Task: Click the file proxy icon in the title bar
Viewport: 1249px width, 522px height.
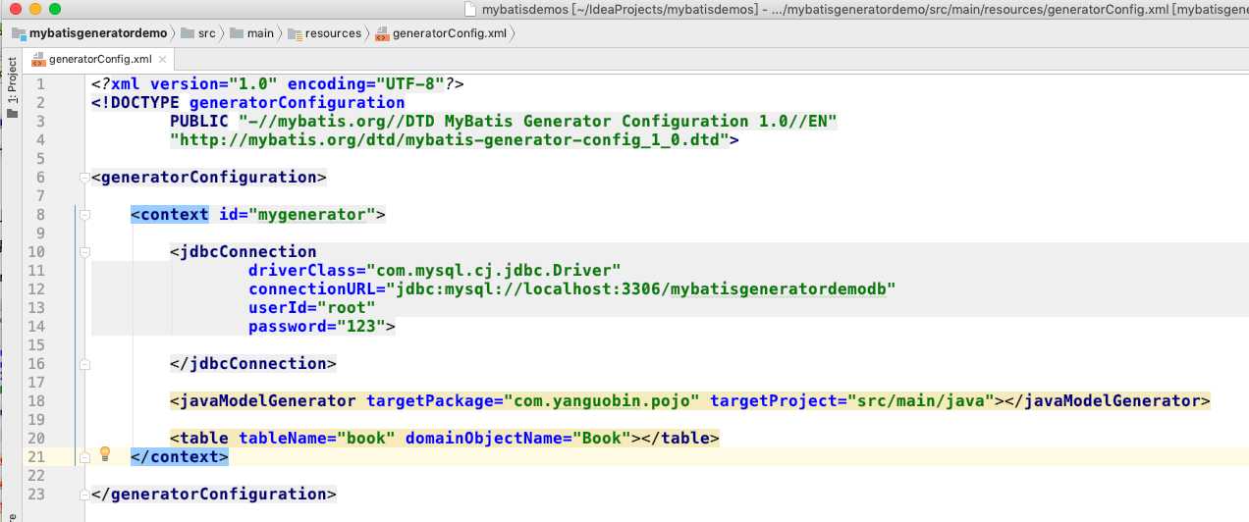Action: click(x=472, y=9)
